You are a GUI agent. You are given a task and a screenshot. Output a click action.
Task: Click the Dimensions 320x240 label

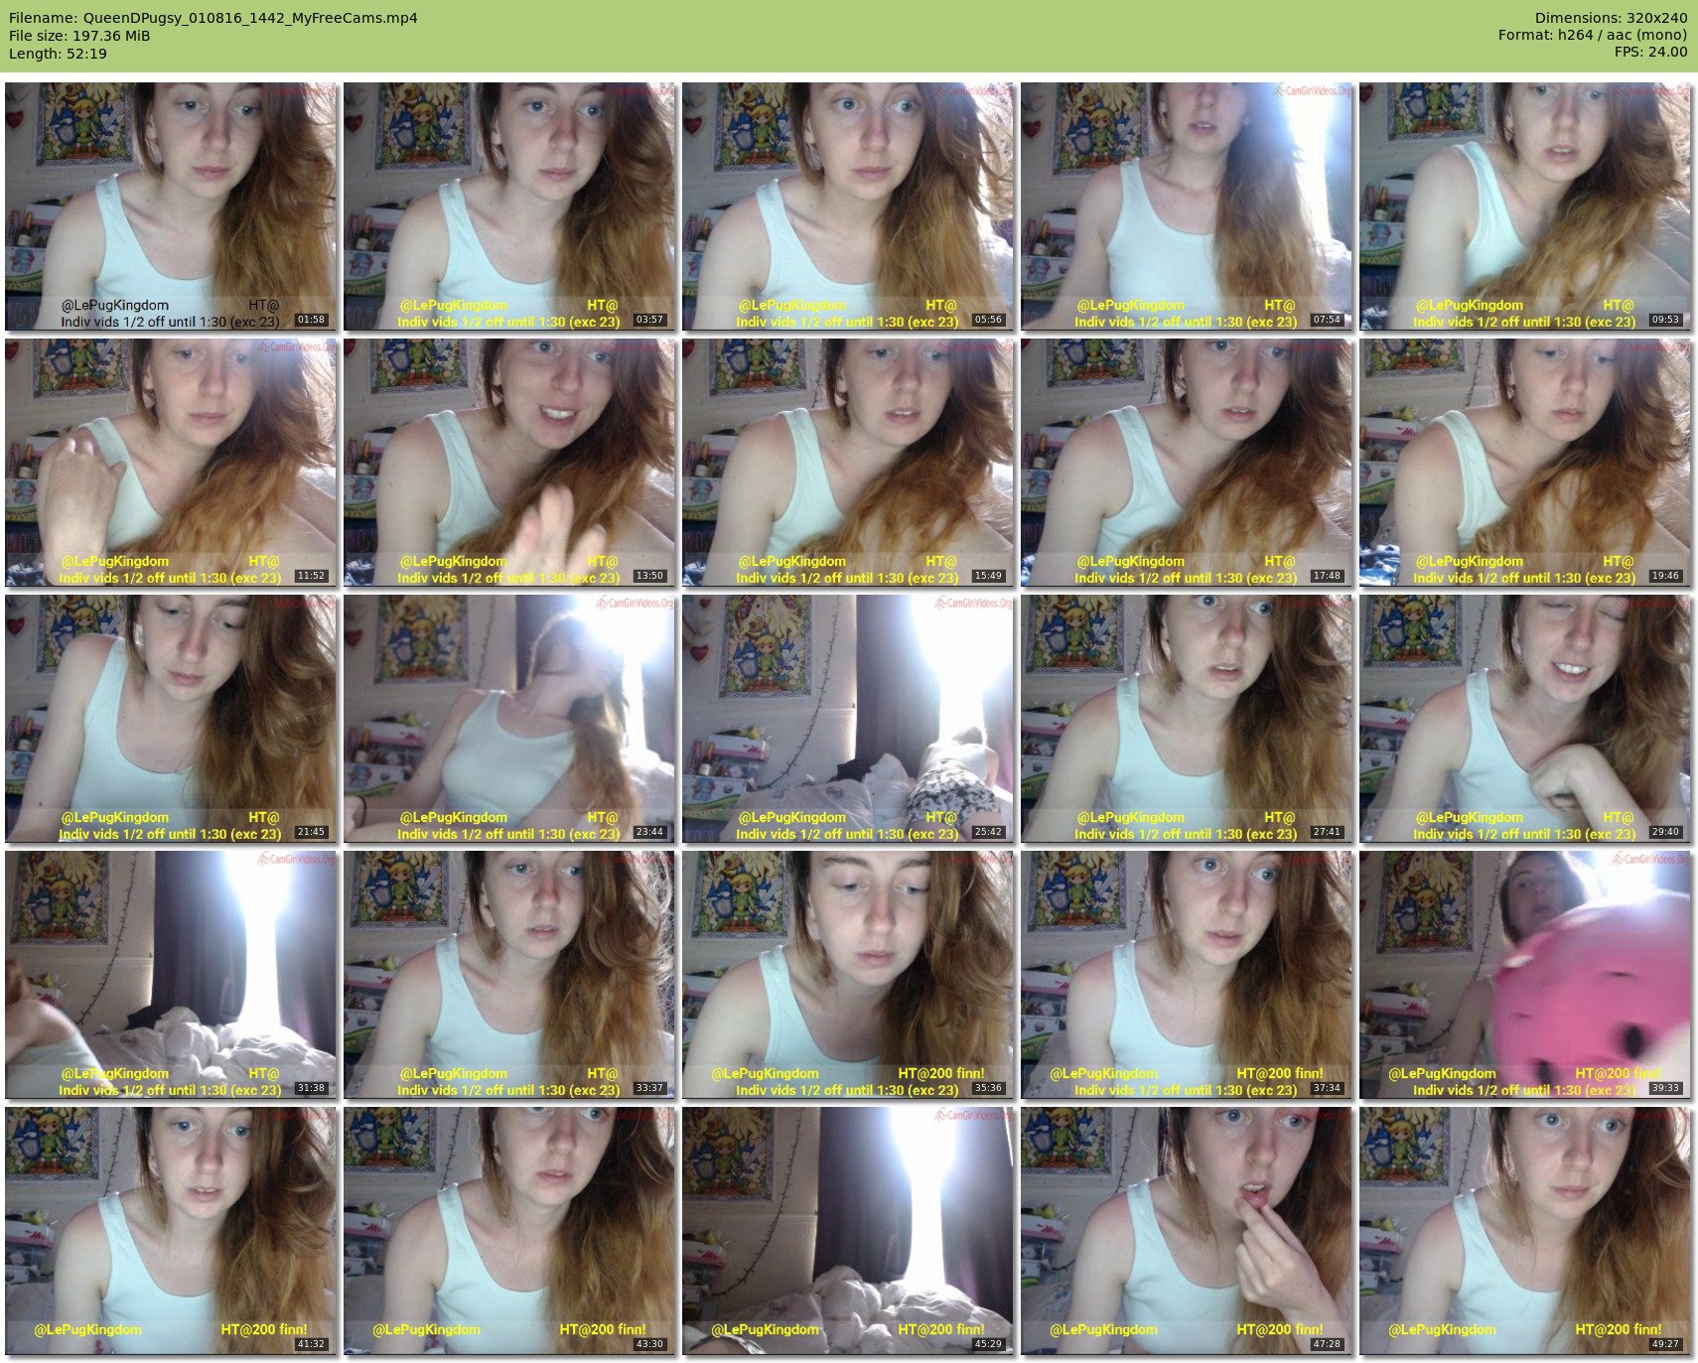(x=1611, y=18)
